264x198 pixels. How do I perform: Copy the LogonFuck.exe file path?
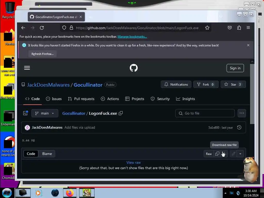click(121, 113)
